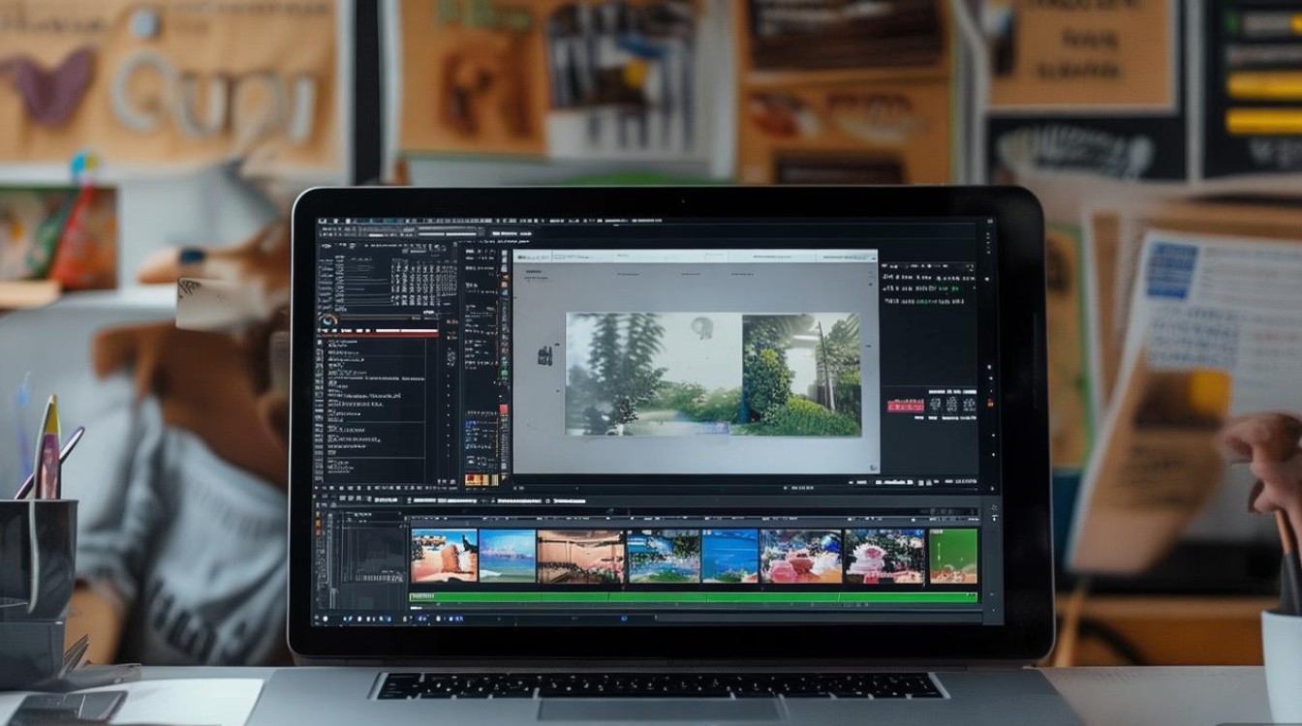Click the faint circular icon over the preview image
The width and height of the screenshot is (1302, 726).
coord(703,327)
